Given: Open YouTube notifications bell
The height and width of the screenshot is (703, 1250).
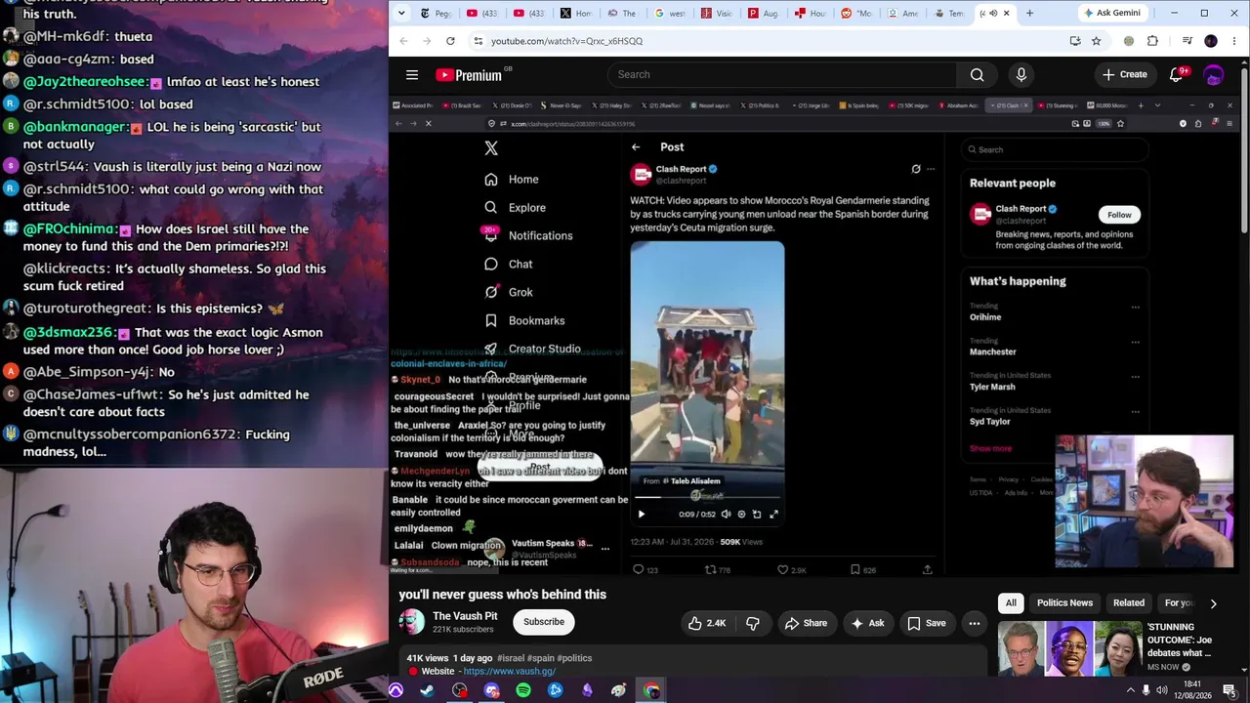Looking at the screenshot, I should 1177,75.
